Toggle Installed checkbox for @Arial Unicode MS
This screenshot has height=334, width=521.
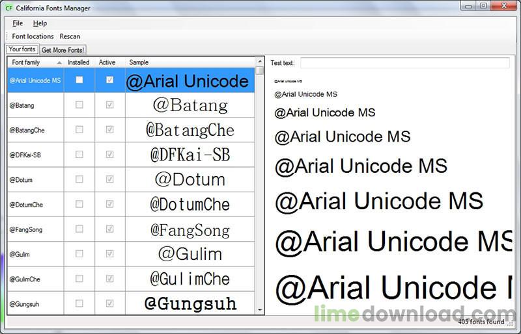79,80
